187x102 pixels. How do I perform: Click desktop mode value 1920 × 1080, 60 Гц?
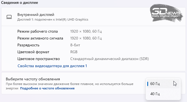pyautogui.click(x=86, y=32)
